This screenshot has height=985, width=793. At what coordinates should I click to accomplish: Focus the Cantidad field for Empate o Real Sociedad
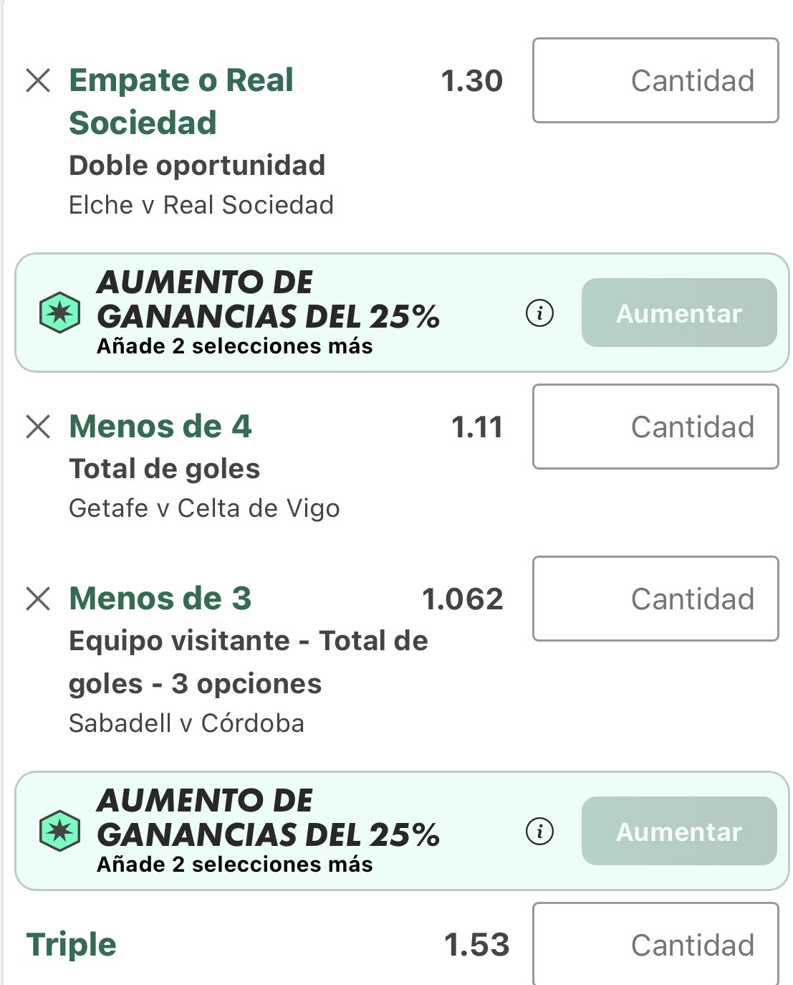655,80
